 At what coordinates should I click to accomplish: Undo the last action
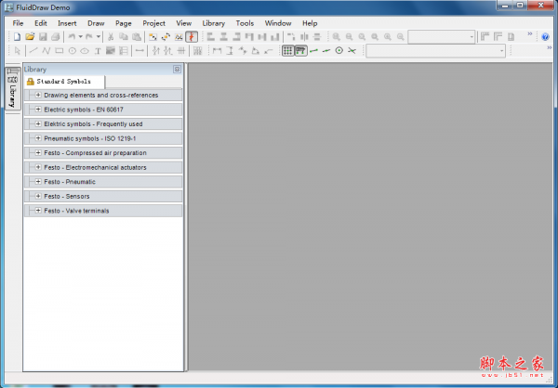point(72,36)
